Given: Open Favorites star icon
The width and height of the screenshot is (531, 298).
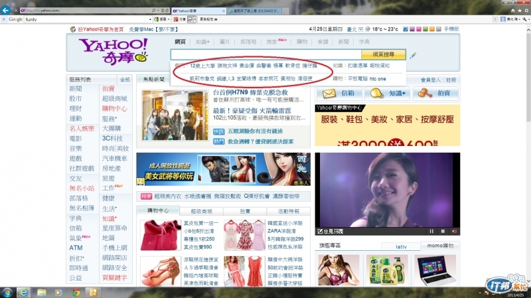Looking at the screenshot, I should pyautogui.click(x=520, y=11).
